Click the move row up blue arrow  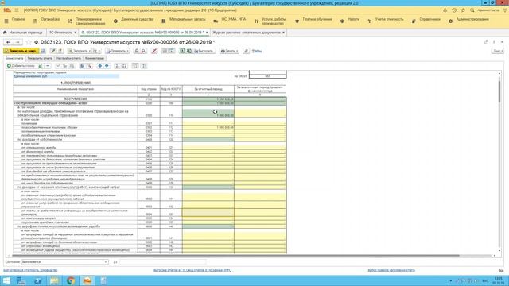pos(100,66)
